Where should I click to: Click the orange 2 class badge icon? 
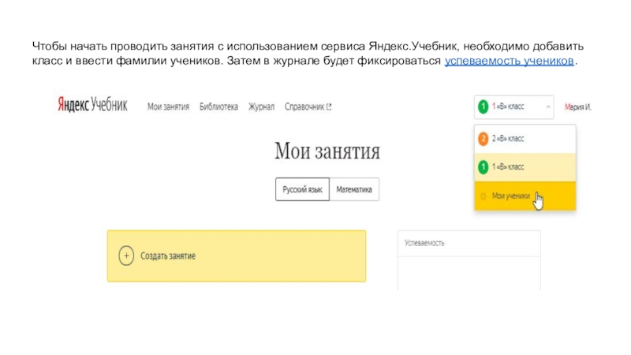[x=483, y=139]
